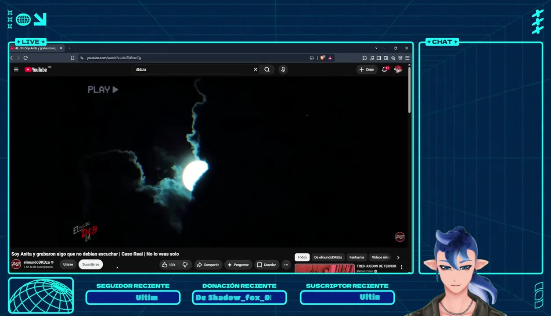Save the video with Guardar
The width and height of the screenshot is (551, 316).
(266, 265)
